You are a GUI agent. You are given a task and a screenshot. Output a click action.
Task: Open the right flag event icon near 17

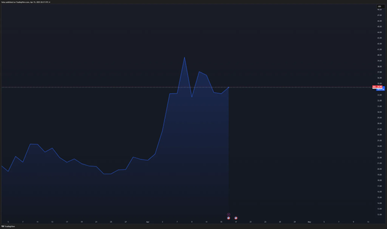point(236,218)
